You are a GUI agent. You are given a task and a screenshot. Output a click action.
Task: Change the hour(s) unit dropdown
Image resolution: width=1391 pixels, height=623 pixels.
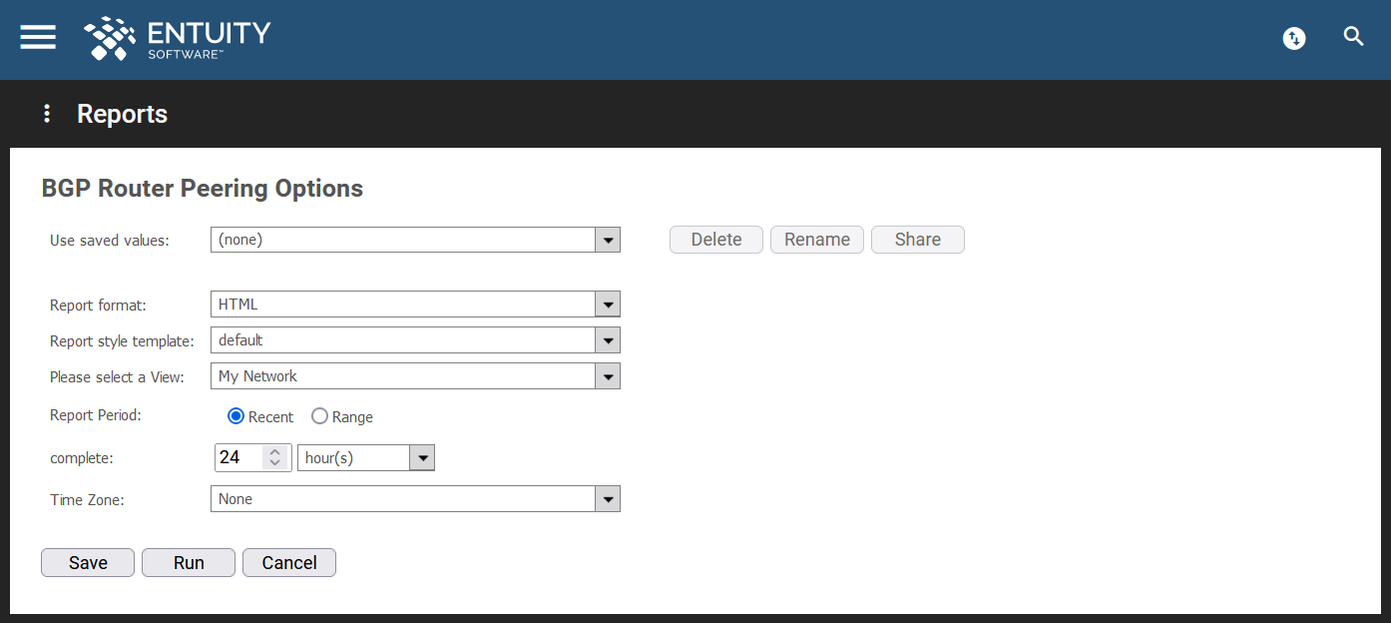366,458
